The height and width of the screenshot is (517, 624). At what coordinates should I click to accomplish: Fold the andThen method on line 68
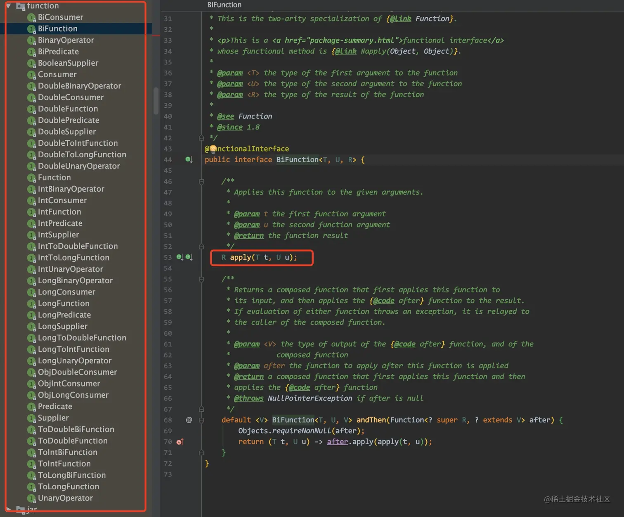pos(201,420)
